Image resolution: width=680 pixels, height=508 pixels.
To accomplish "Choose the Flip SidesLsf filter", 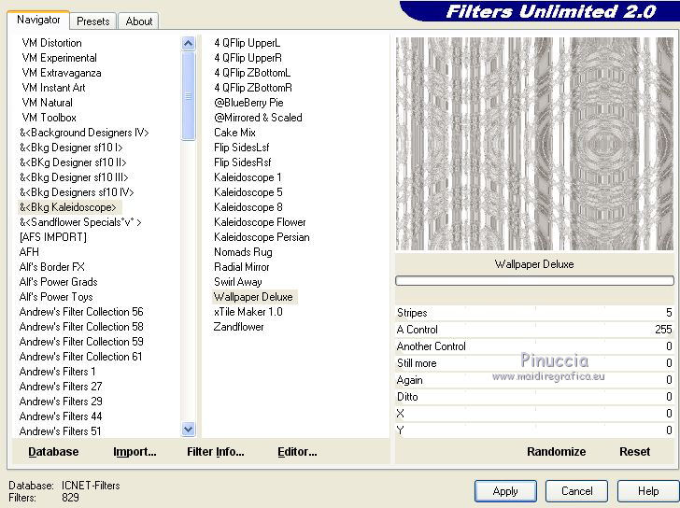I will (x=242, y=148).
